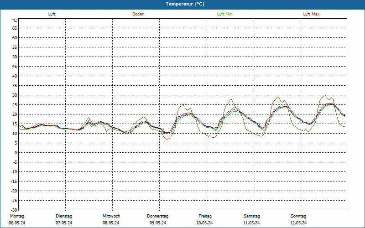Click the 07.05.24 date label
365x228 pixels.
pos(64,223)
